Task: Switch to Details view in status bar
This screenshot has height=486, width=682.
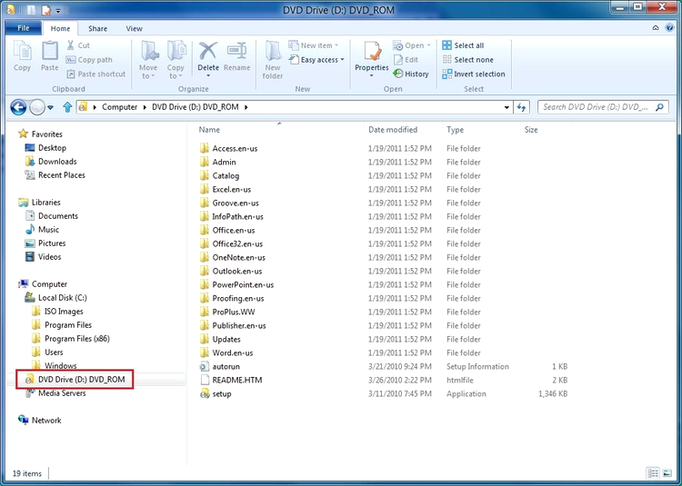Action: click(x=653, y=472)
